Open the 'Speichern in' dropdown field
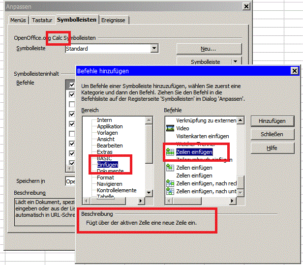The image size is (303, 265). pos(70,181)
